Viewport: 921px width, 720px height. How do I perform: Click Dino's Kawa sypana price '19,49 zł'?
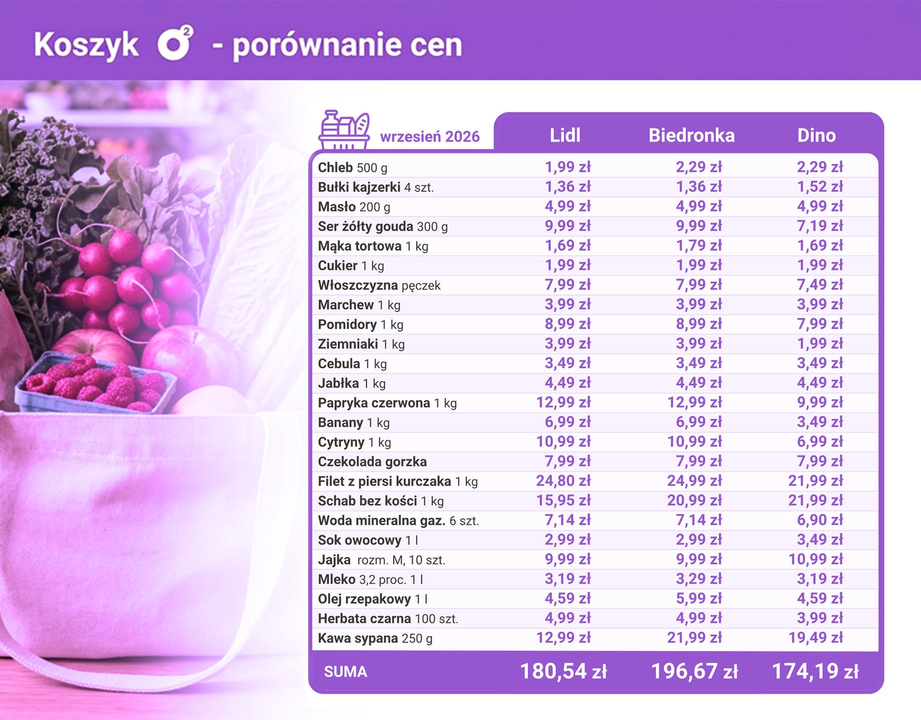(816, 637)
